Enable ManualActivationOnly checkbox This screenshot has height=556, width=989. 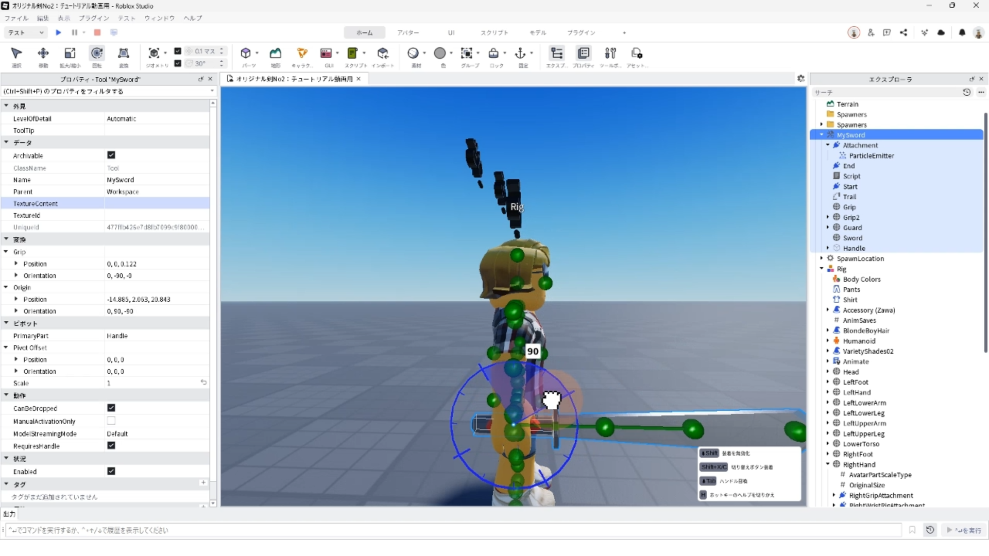(111, 421)
